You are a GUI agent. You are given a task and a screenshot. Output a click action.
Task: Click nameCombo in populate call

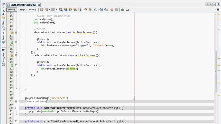coord(49,111)
